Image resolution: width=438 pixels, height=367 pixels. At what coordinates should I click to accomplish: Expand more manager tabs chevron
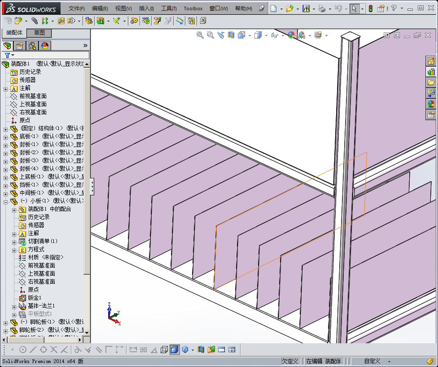(x=85, y=45)
